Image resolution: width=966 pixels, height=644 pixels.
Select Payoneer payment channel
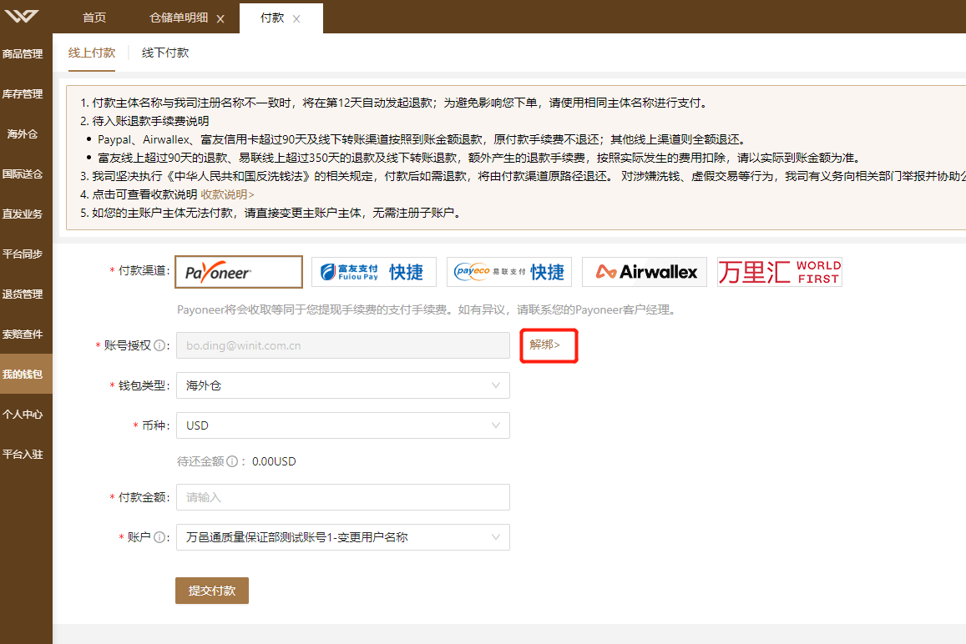click(x=239, y=271)
